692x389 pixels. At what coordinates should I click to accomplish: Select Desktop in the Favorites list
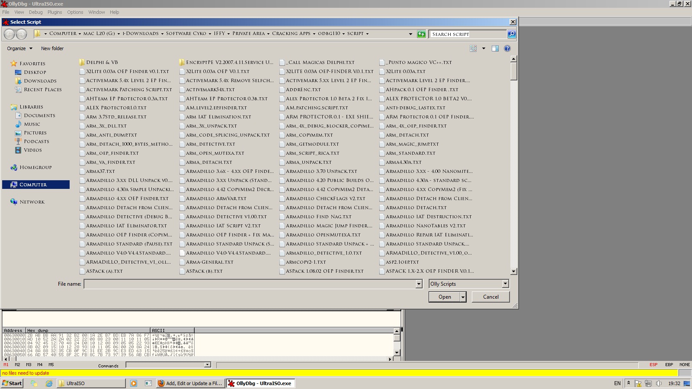click(31, 72)
